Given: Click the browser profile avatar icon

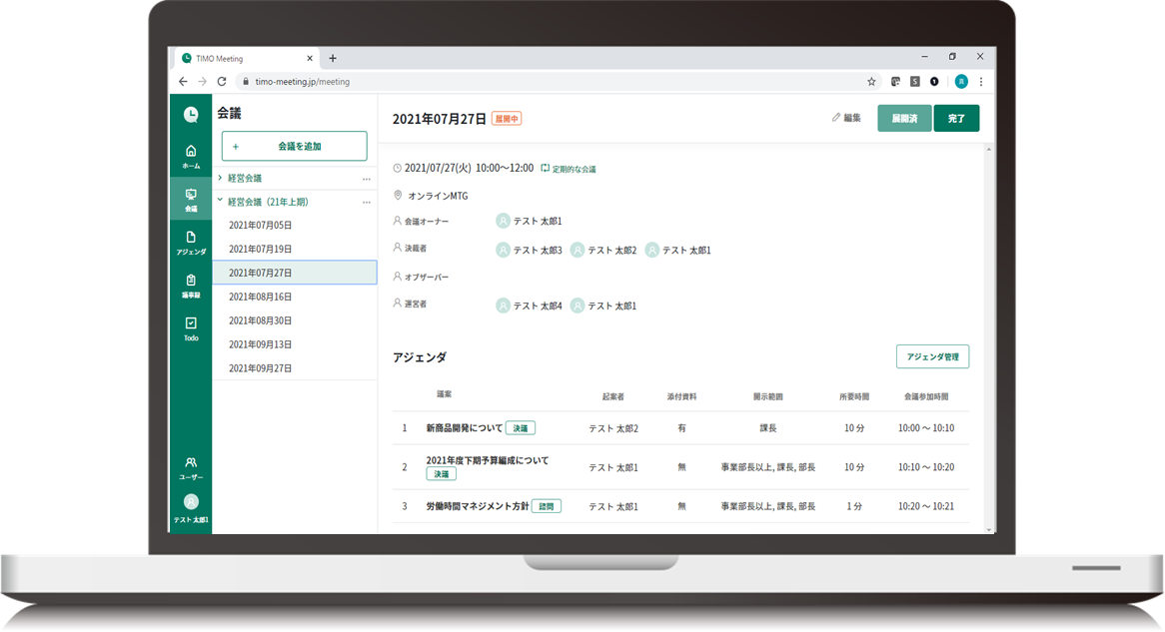Looking at the screenshot, I should coord(961,82).
